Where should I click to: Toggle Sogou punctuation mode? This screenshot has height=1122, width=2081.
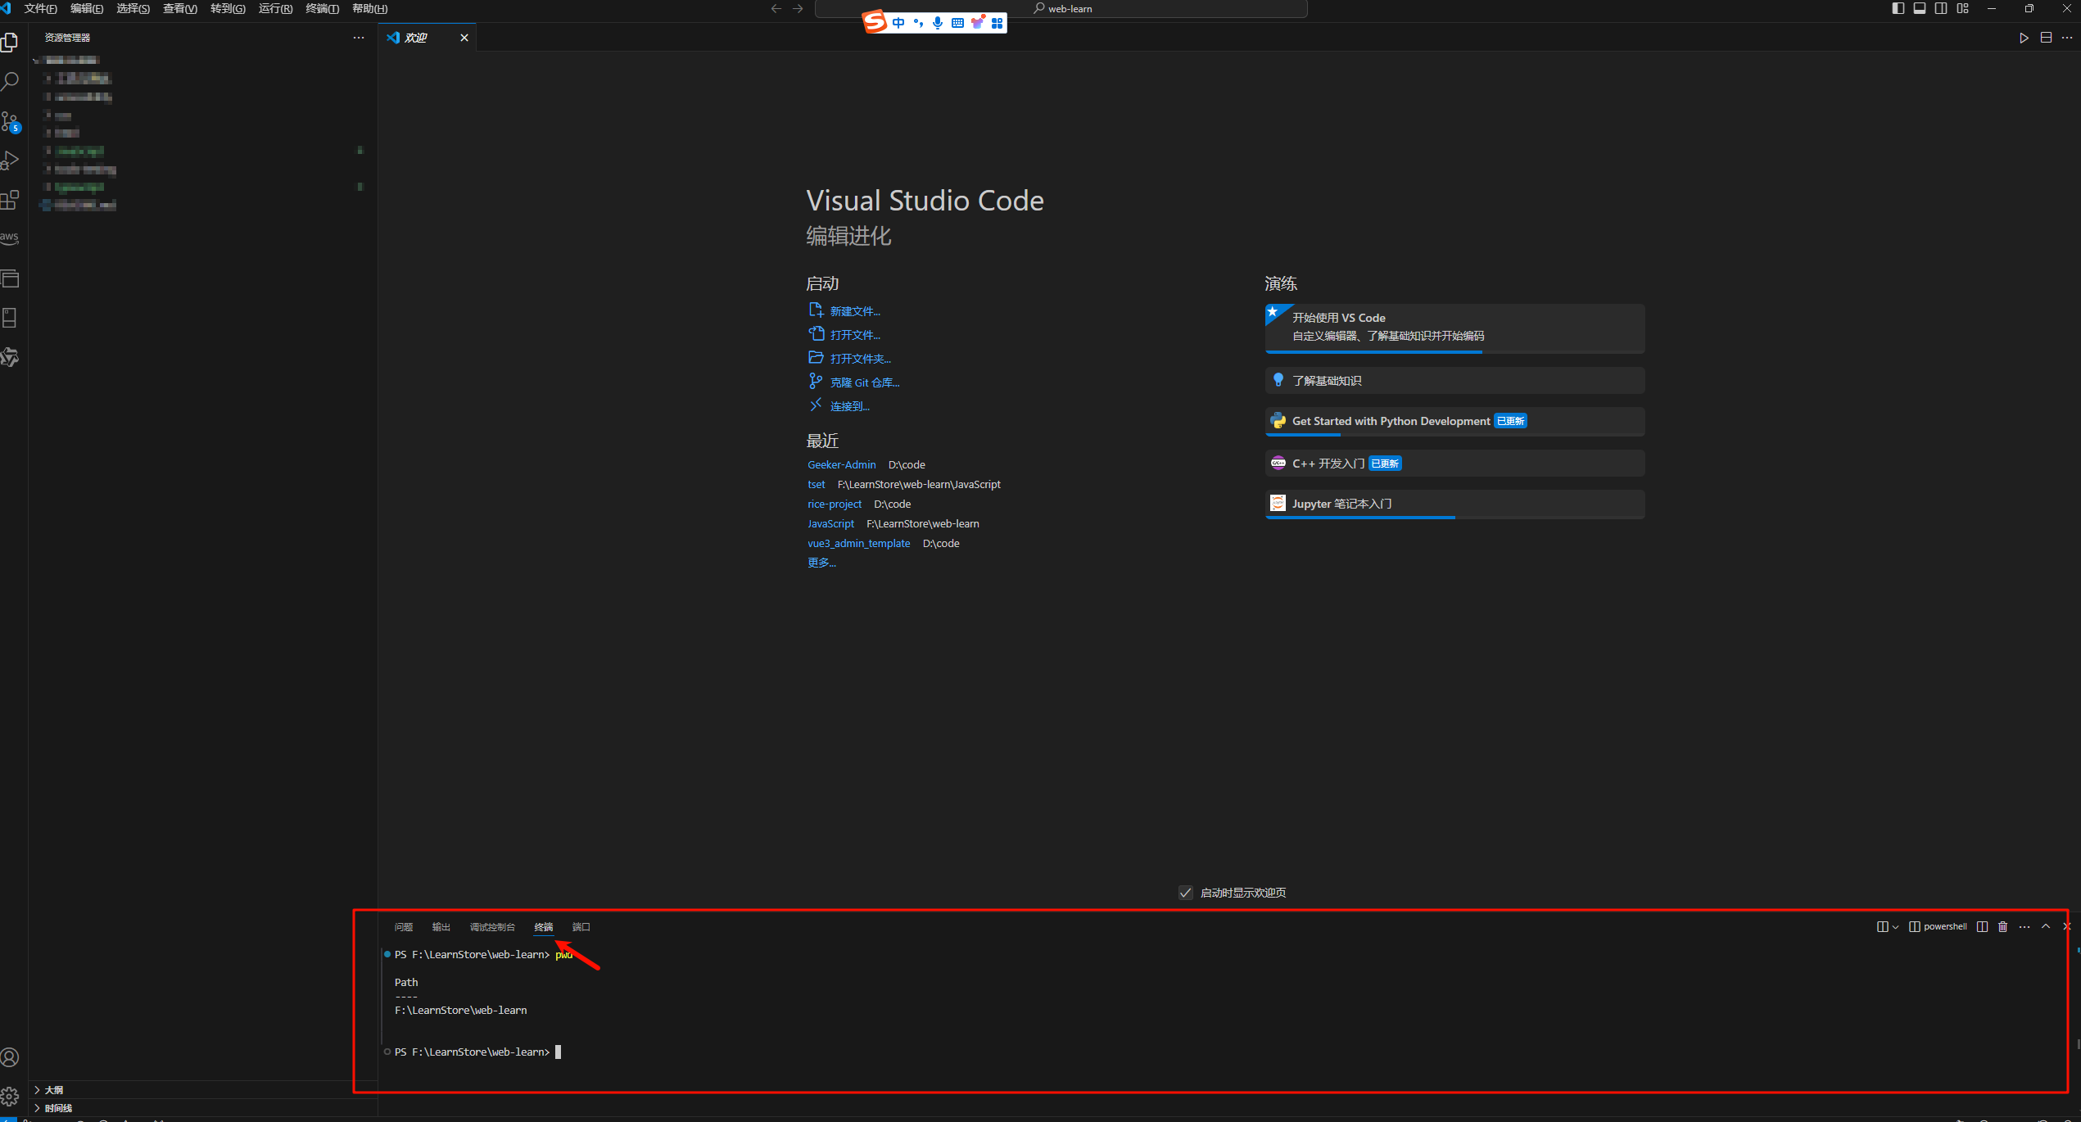coord(918,23)
